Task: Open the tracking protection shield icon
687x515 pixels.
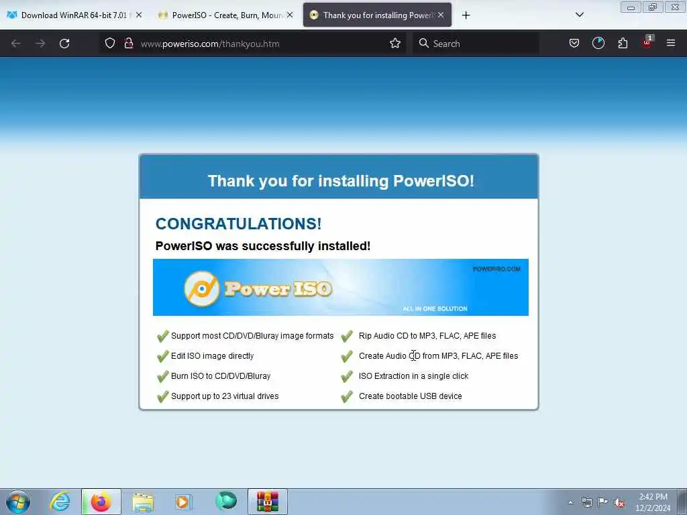Action: point(110,44)
